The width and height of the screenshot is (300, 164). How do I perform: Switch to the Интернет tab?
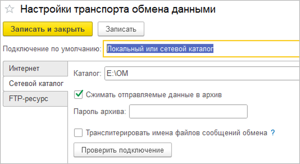pyautogui.click(x=24, y=68)
